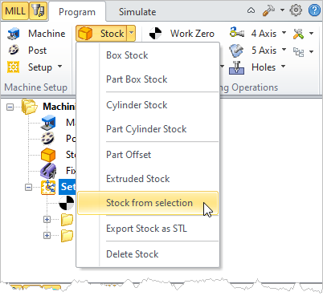The image size is (323, 300).
Task: Click the MILL mode button
Action: (15, 11)
